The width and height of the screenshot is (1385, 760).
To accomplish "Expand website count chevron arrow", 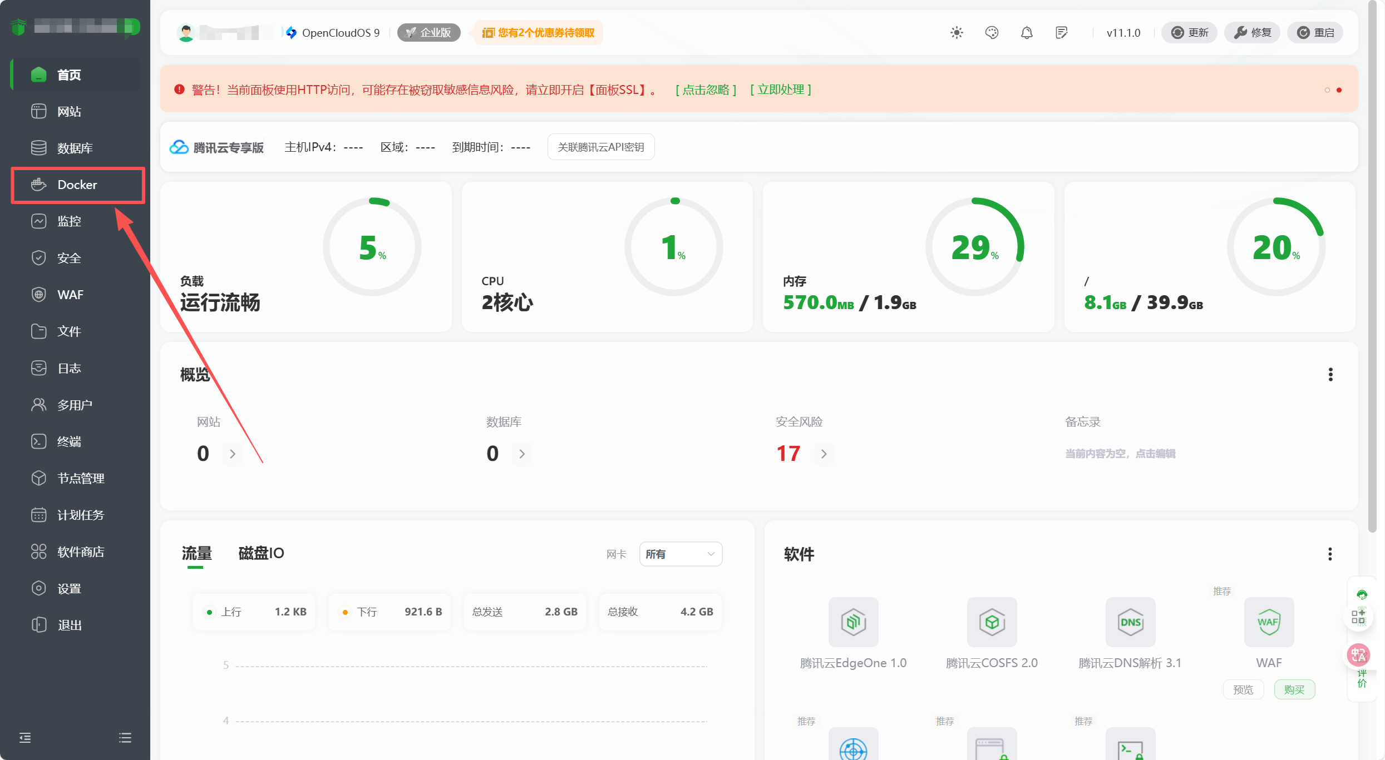I will pyautogui.click(x=233, y=454).
